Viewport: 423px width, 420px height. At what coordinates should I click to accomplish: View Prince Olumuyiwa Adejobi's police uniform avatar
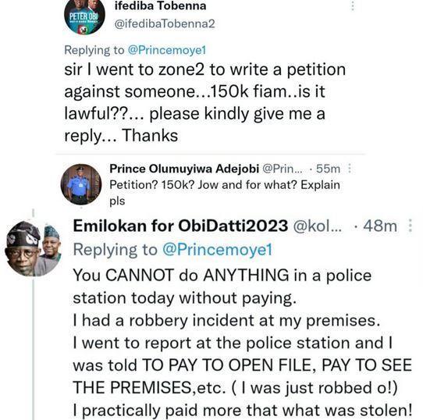click(x=81, y=184)
